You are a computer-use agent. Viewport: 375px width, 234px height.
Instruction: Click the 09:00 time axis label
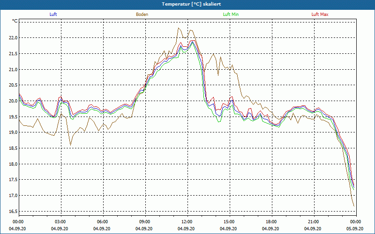pyautogui.click(x=145, y=221)
